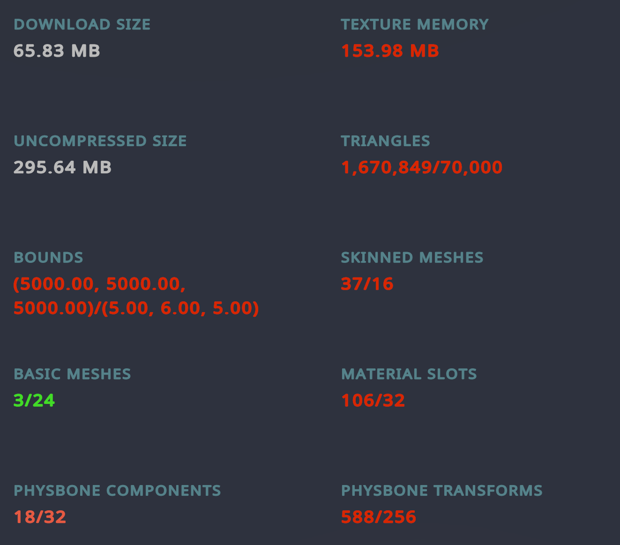Select the 153.98 MB texture memory value
Image resolution: width=620 pixels, height=545 pixels.
390,51
